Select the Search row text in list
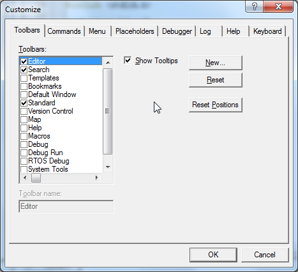Viewport: 298px width, 272px height. coord(39,70)
